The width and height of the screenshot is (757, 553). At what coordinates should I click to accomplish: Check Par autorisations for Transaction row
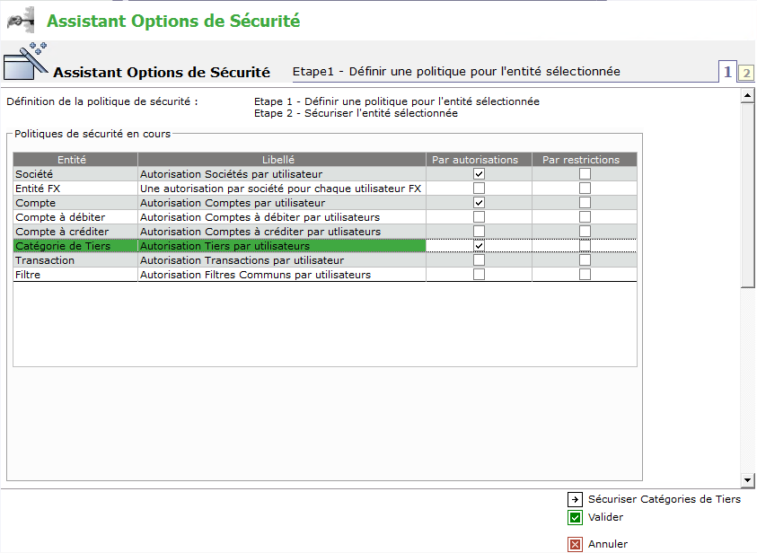tap(479, 260)
